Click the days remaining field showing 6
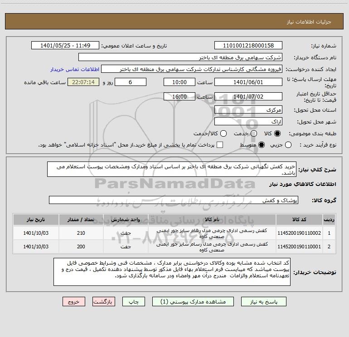Image resolution: width=349 pixels, height=337 pixels. tap(131, 82)
